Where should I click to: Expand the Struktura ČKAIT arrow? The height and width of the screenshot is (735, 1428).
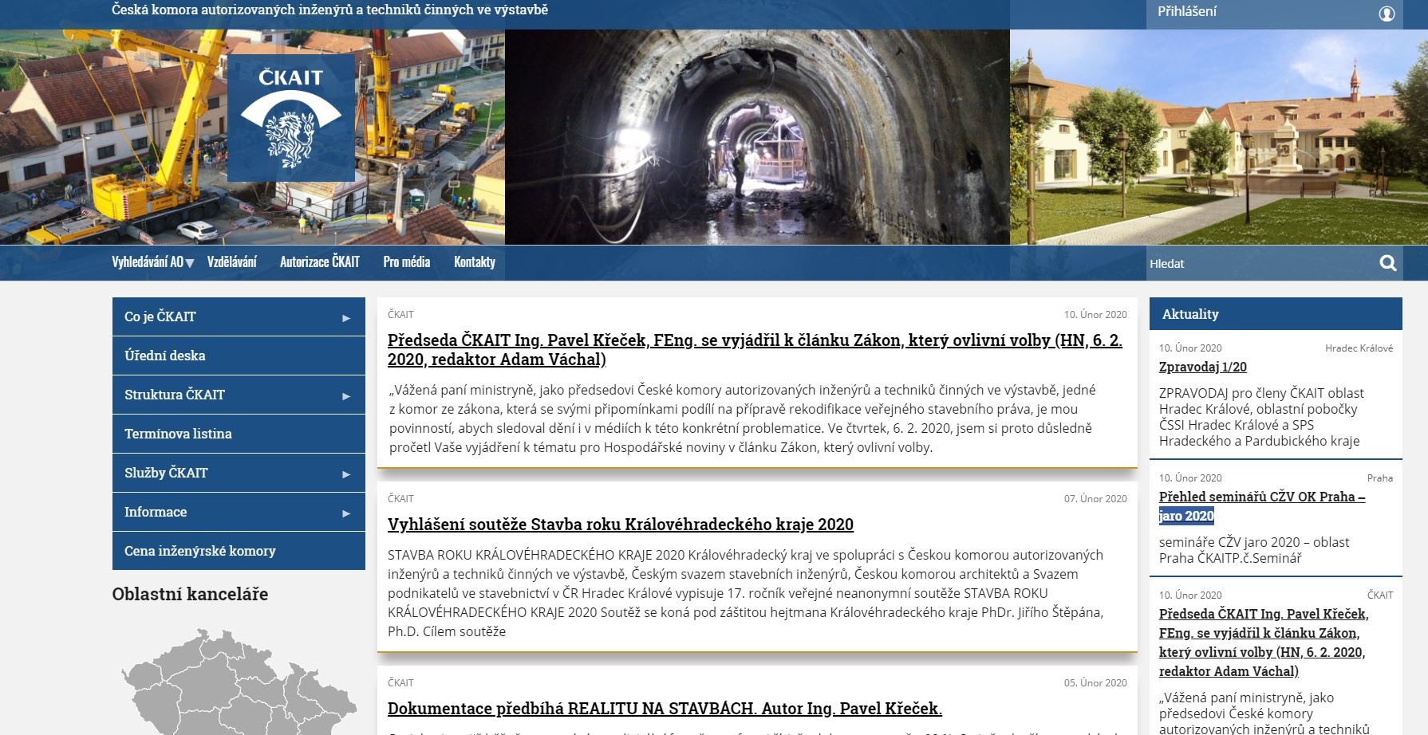(346, 395)
